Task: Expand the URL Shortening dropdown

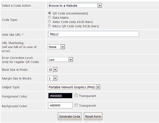Action: pyautogui.click(x=56, y=47)
